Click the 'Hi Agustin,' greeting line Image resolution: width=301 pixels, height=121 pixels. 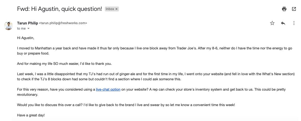(x=25, y=38)
